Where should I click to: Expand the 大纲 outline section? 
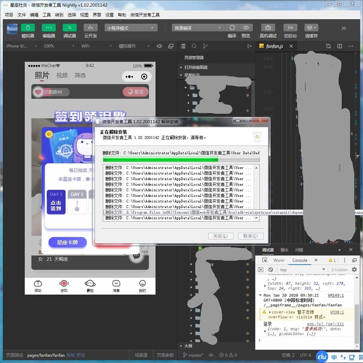pyautogui.click(x=188, y=346)
